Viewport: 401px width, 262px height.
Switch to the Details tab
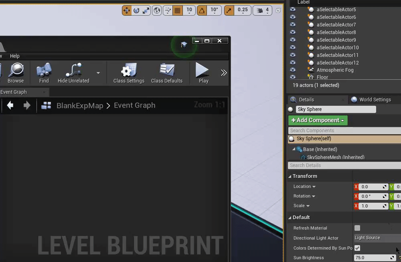click(x=317, y=100)
